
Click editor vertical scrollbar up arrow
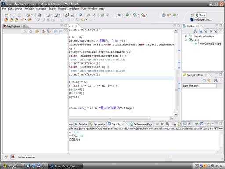pos(176,31)
